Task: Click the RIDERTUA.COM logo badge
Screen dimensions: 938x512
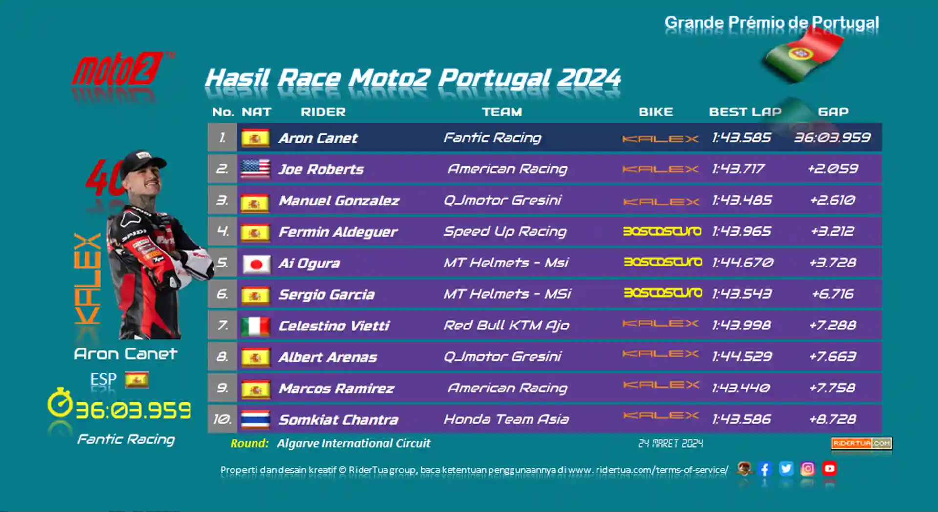Action: pos(862,443)
